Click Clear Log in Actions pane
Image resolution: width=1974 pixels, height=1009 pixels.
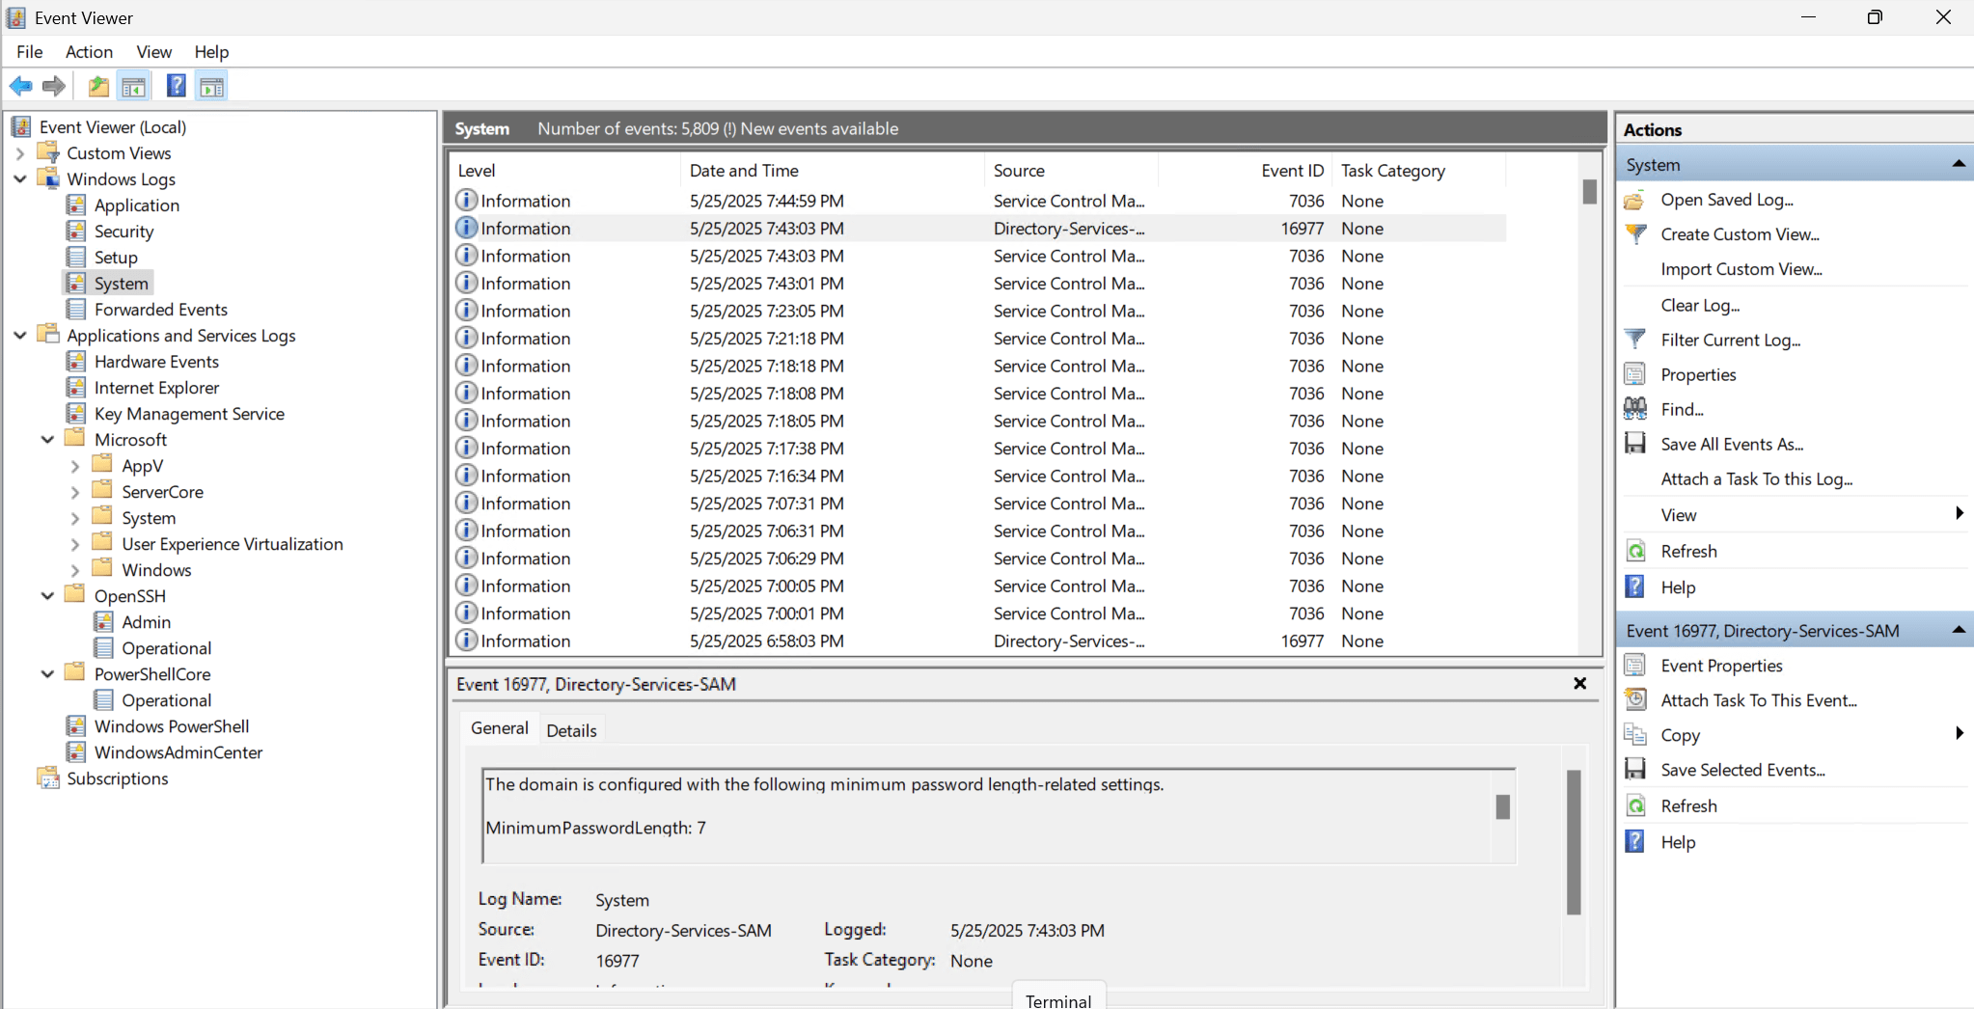[x=1700, y=305]
